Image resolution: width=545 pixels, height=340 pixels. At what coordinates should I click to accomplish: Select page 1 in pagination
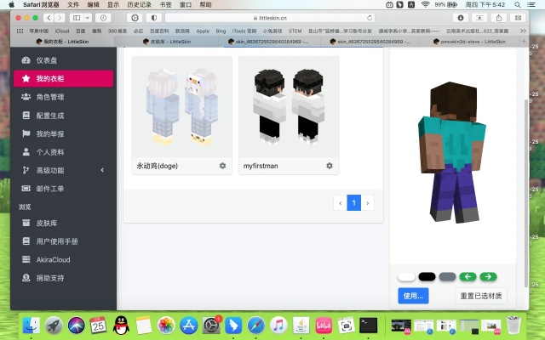tap(354, 203)
